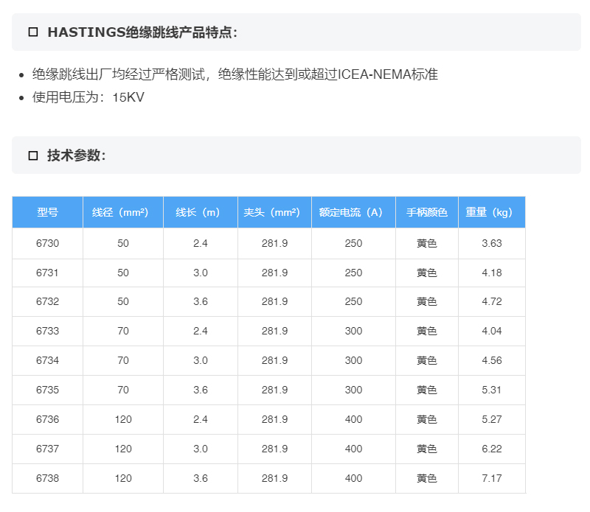
Task: Click weight value 5.27
Action: tap(492, 419)
